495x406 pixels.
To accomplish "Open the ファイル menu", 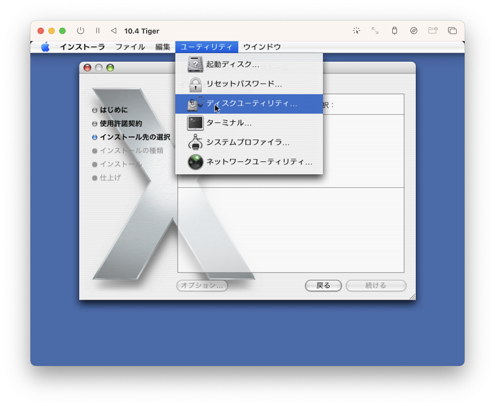I will click(130, 47).
